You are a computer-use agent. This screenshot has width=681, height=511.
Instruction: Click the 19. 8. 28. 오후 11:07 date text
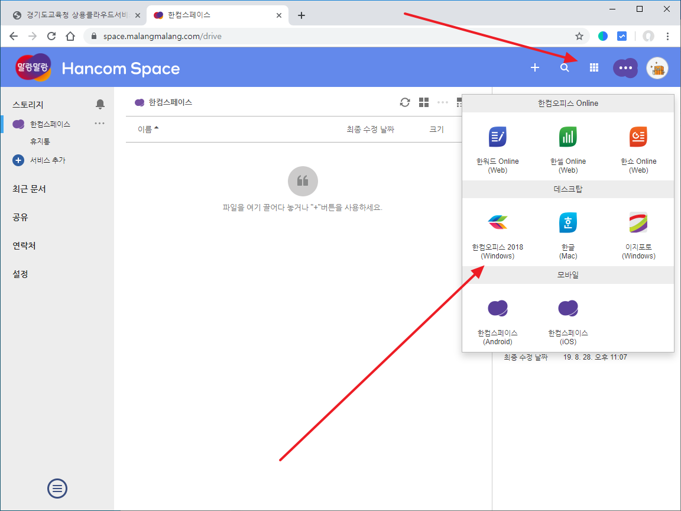[x=595, y=357]
